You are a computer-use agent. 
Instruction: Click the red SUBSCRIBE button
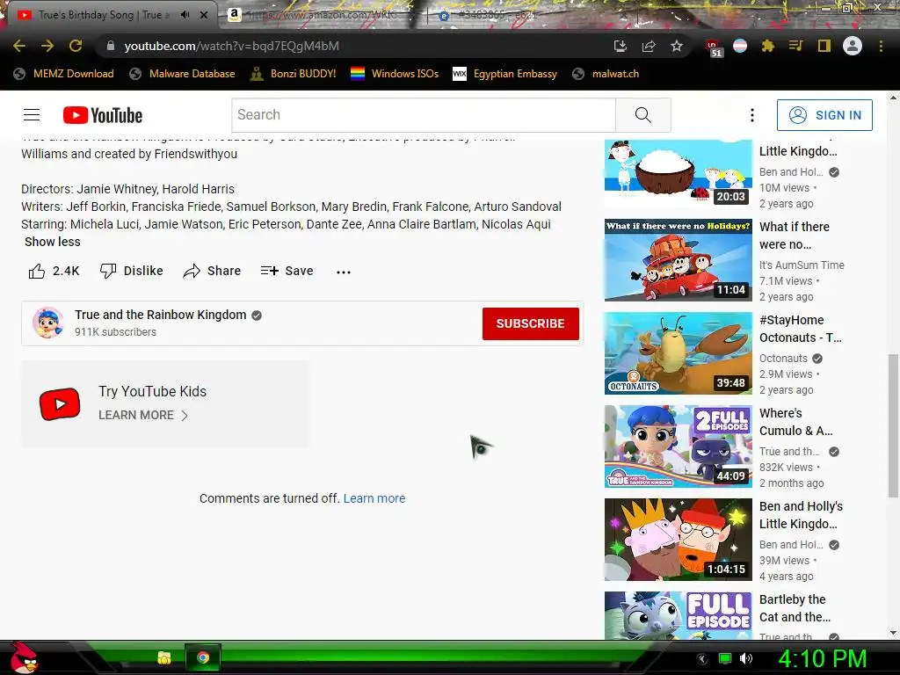pos(530,323)
